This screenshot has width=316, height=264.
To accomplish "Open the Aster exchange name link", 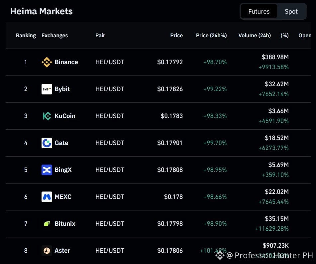I will [62, 251].
